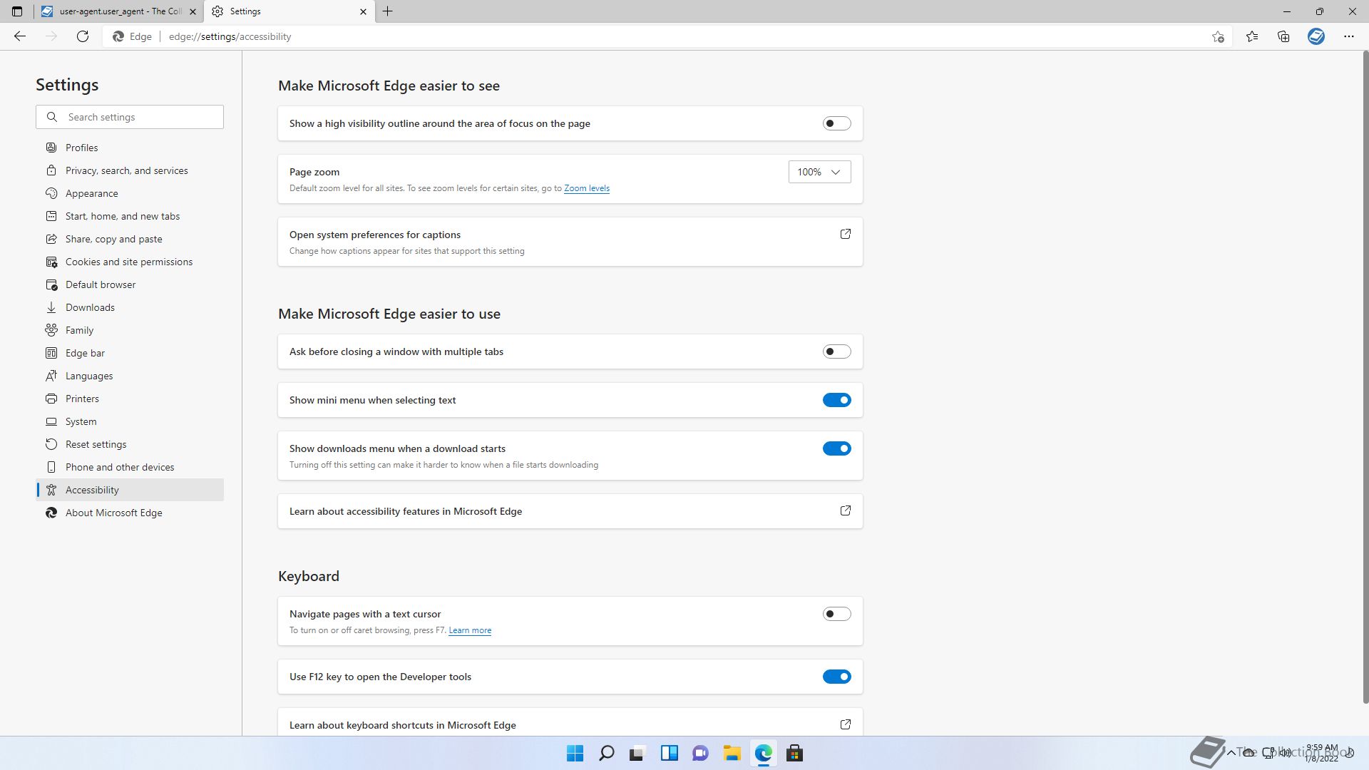Screen dimensions: 1369x770
Task: Open About Microsoft Edge page
Action: click(130, 513)
